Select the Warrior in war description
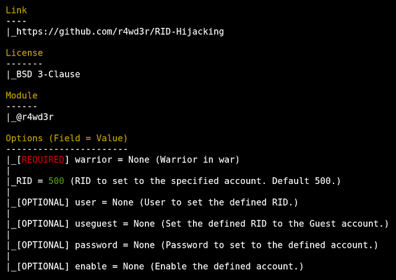Screen dimensions: 396x280 click(198, 160)
